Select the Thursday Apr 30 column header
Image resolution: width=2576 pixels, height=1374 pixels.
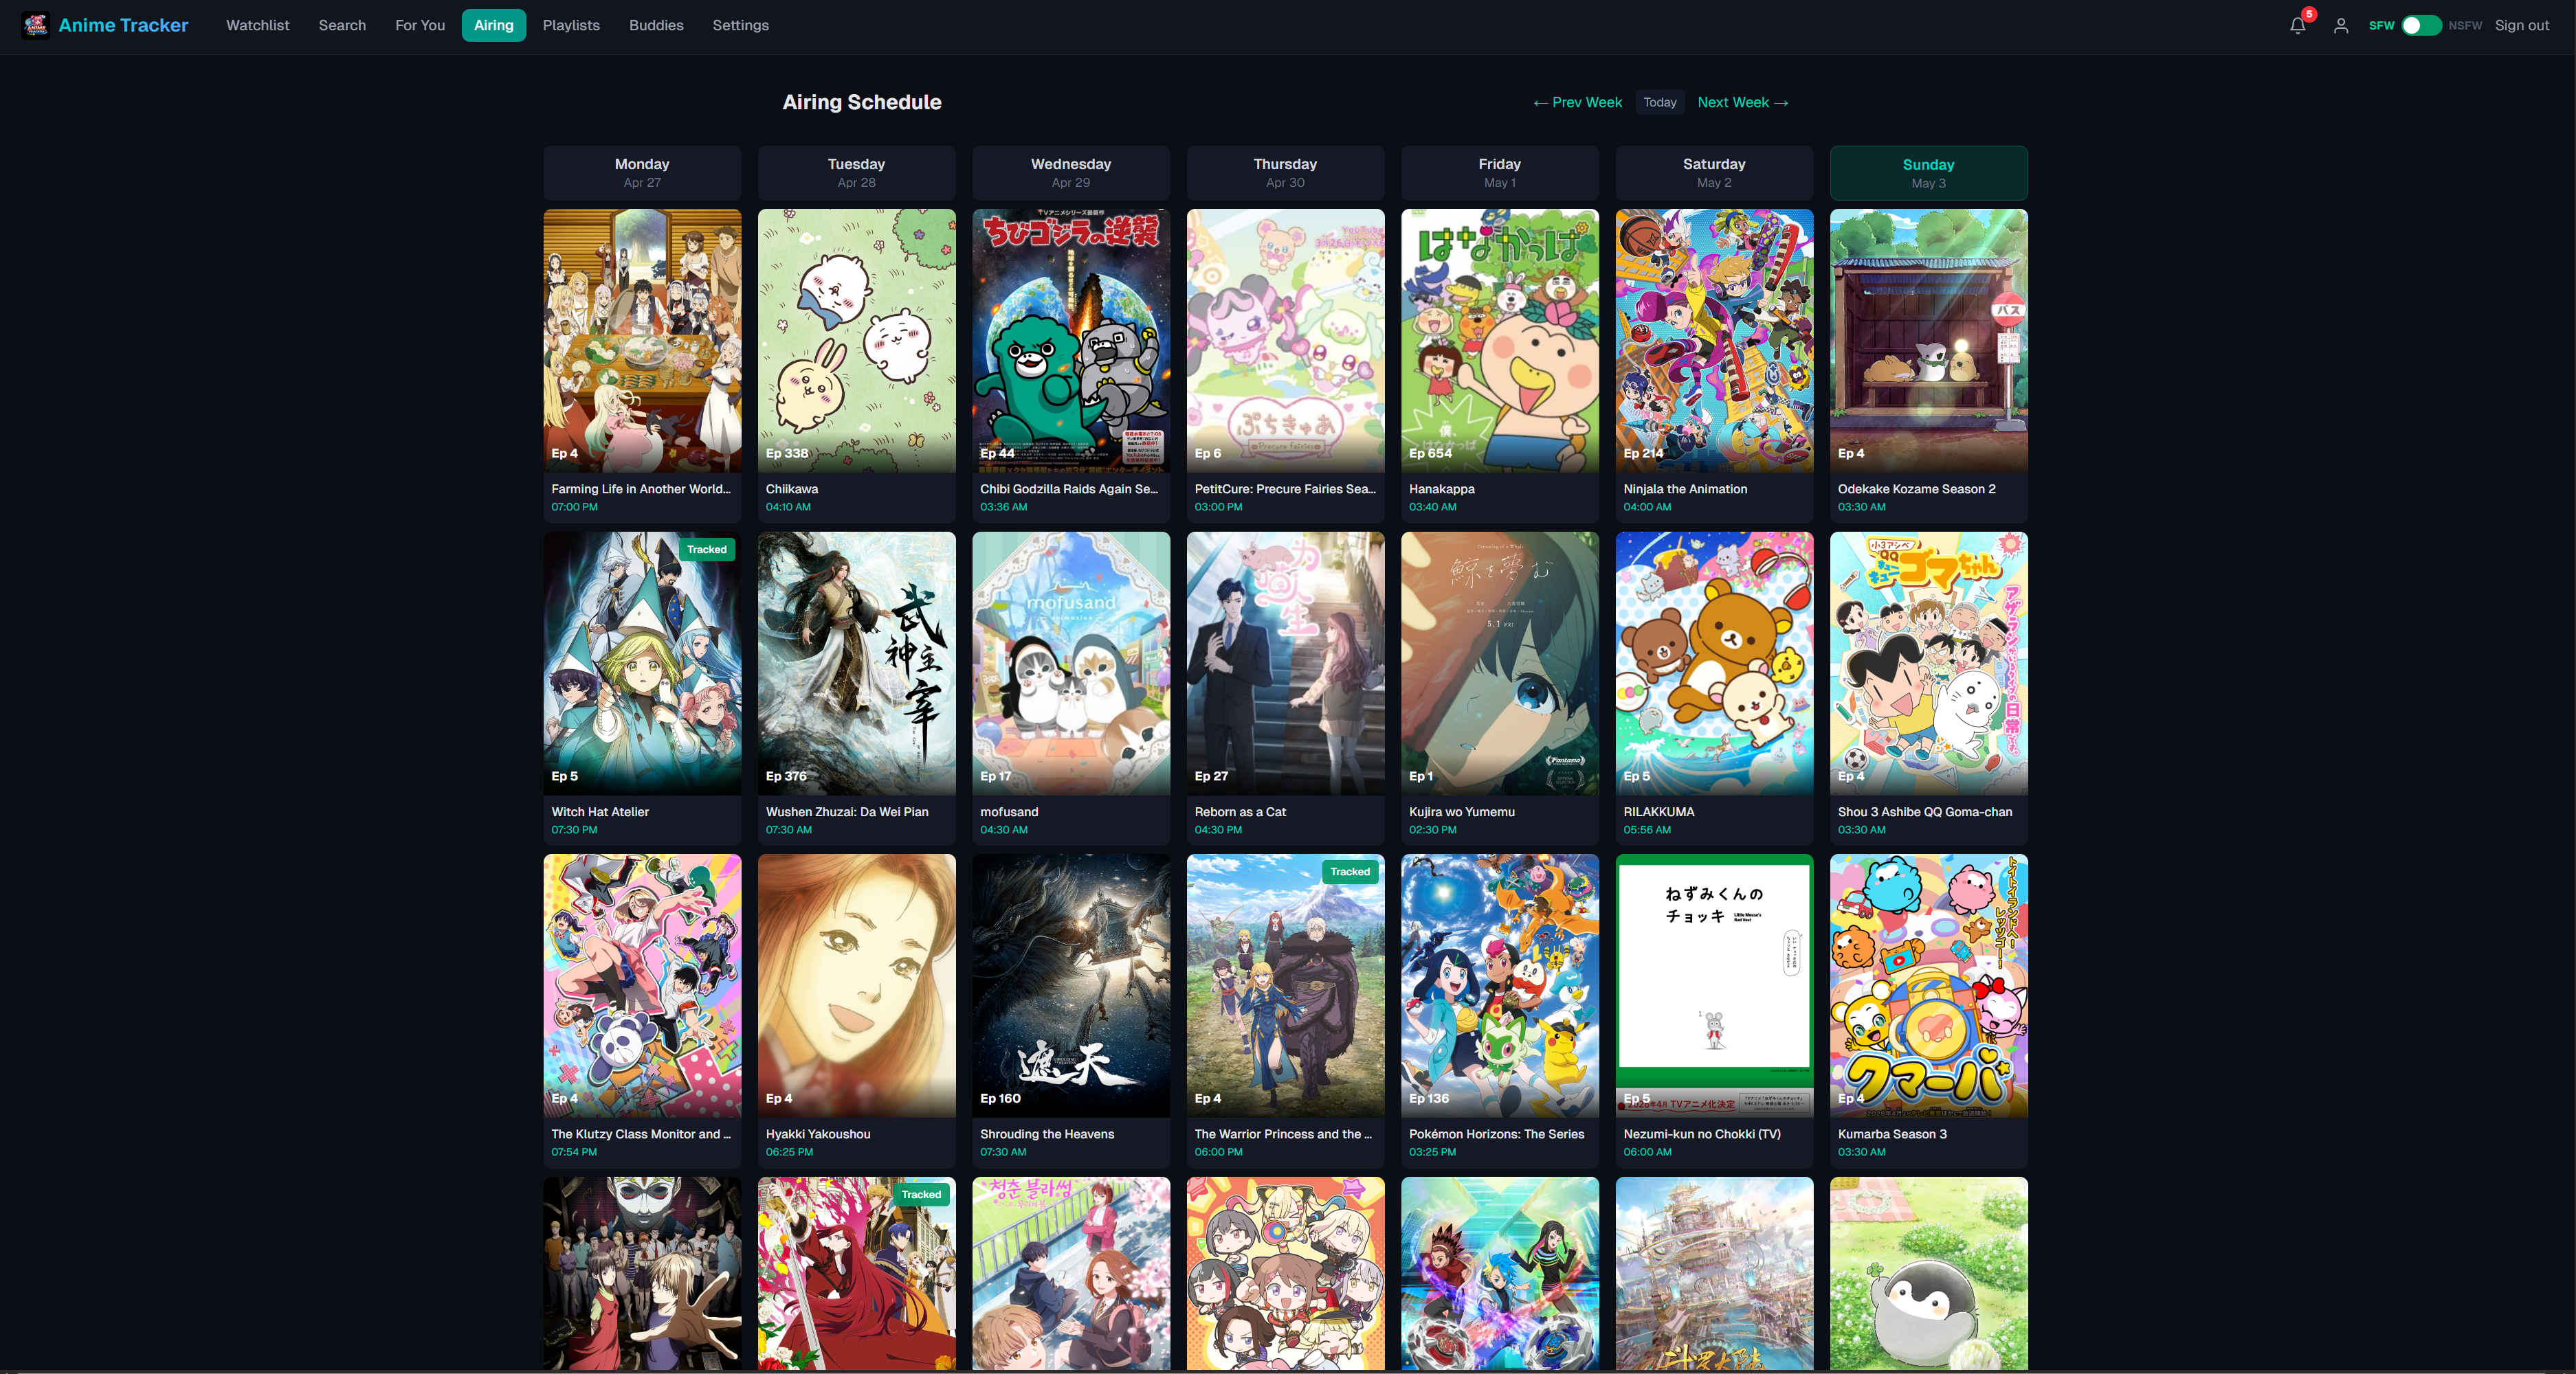(x=1285, y=173)
